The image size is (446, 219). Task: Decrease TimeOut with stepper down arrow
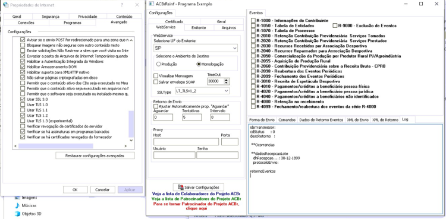[x=226, y=83]
